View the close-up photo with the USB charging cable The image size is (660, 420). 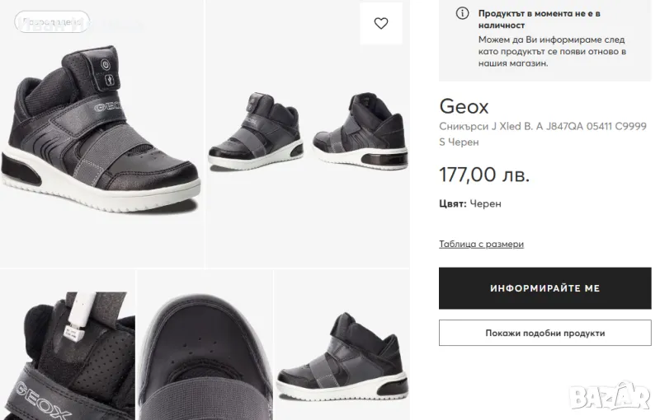click(68, 346)
